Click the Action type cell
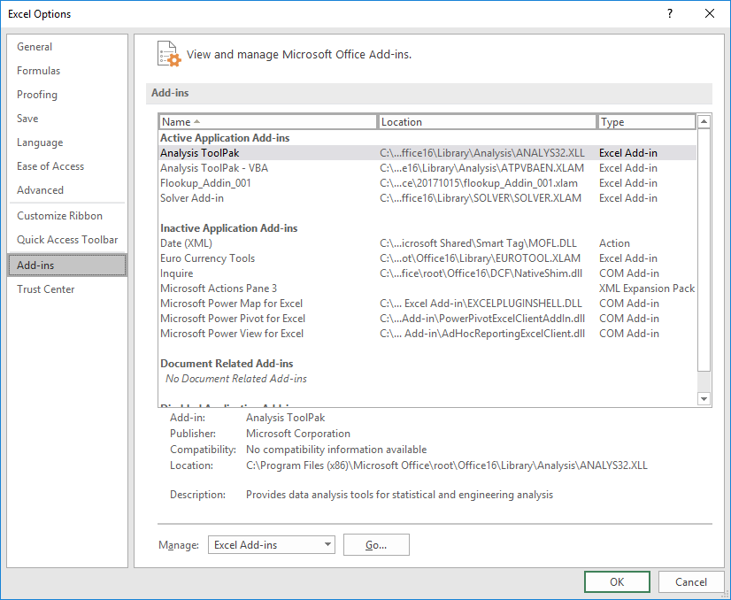The image size is (731, 600). (614, 243)
